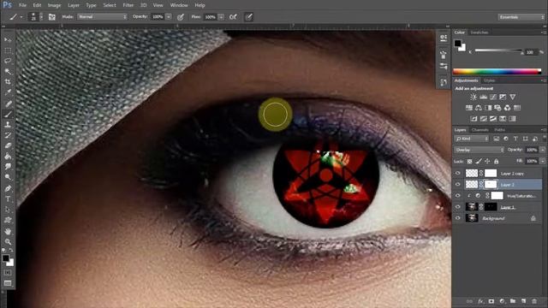The width and height of the screenshot is (548, 308).
Task: Select the Move tool
Action: (8, 40)
